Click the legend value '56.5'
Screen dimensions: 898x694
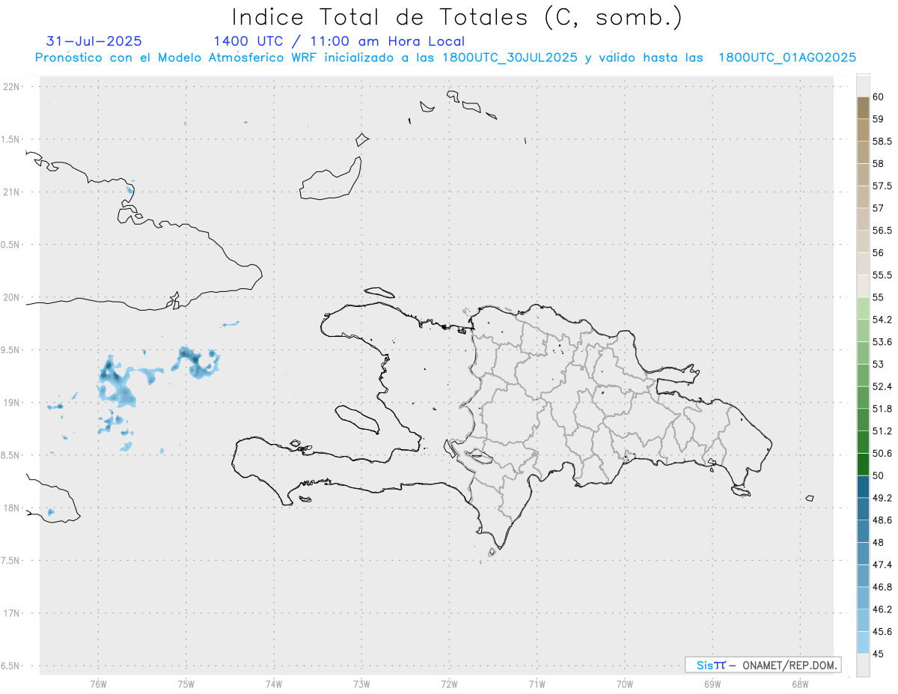(x=882, y=231)
